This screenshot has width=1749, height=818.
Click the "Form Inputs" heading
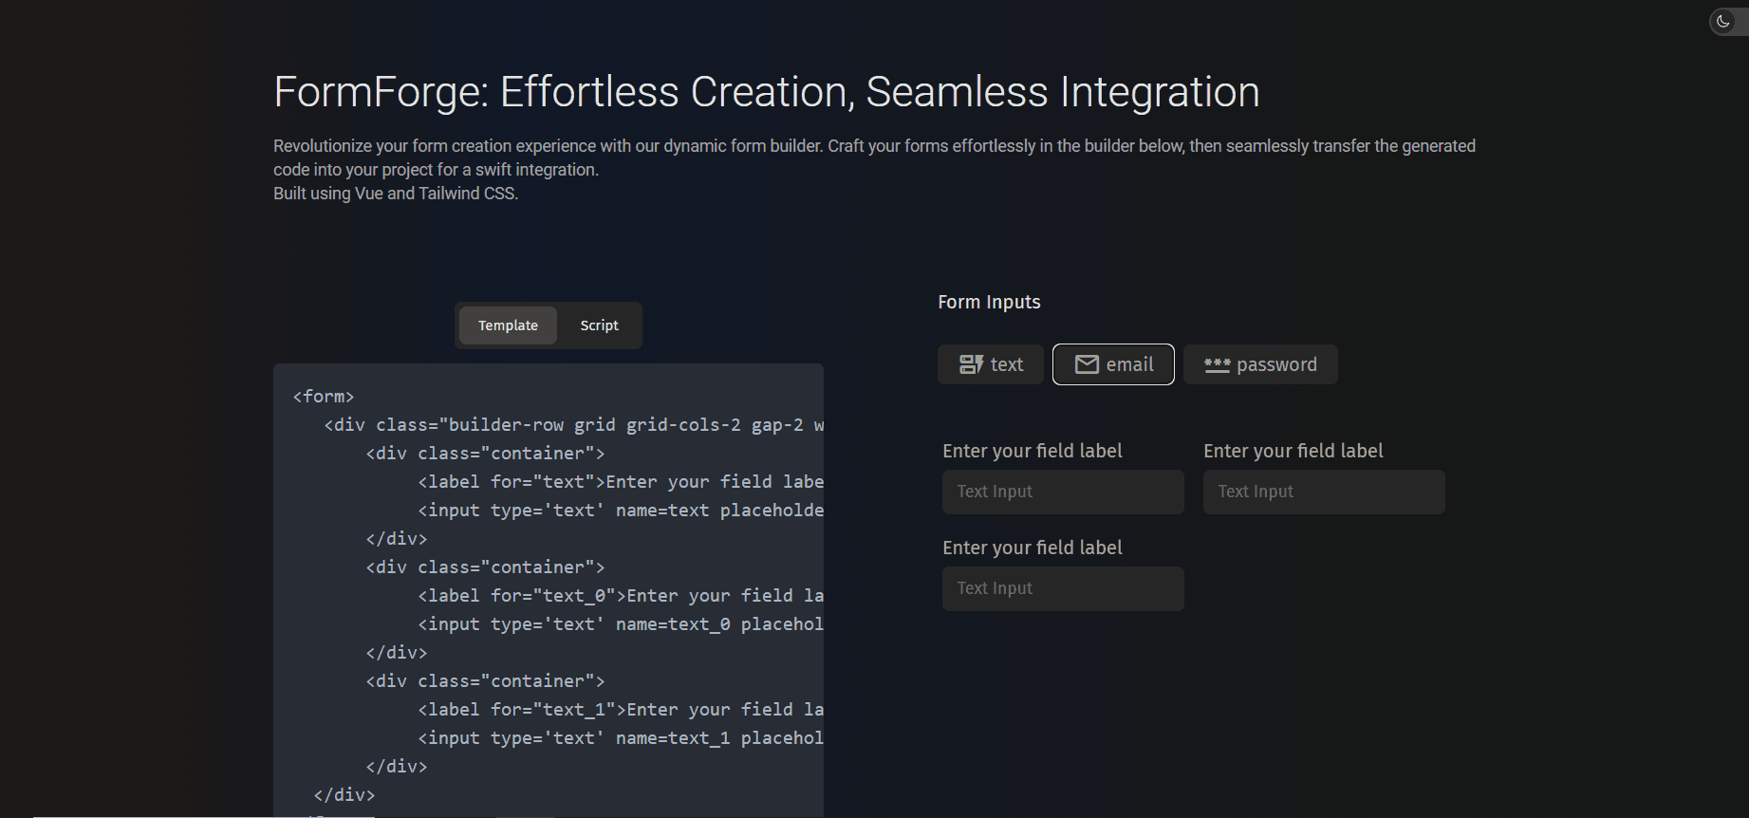pyautogui.click(x=989, y=302)
